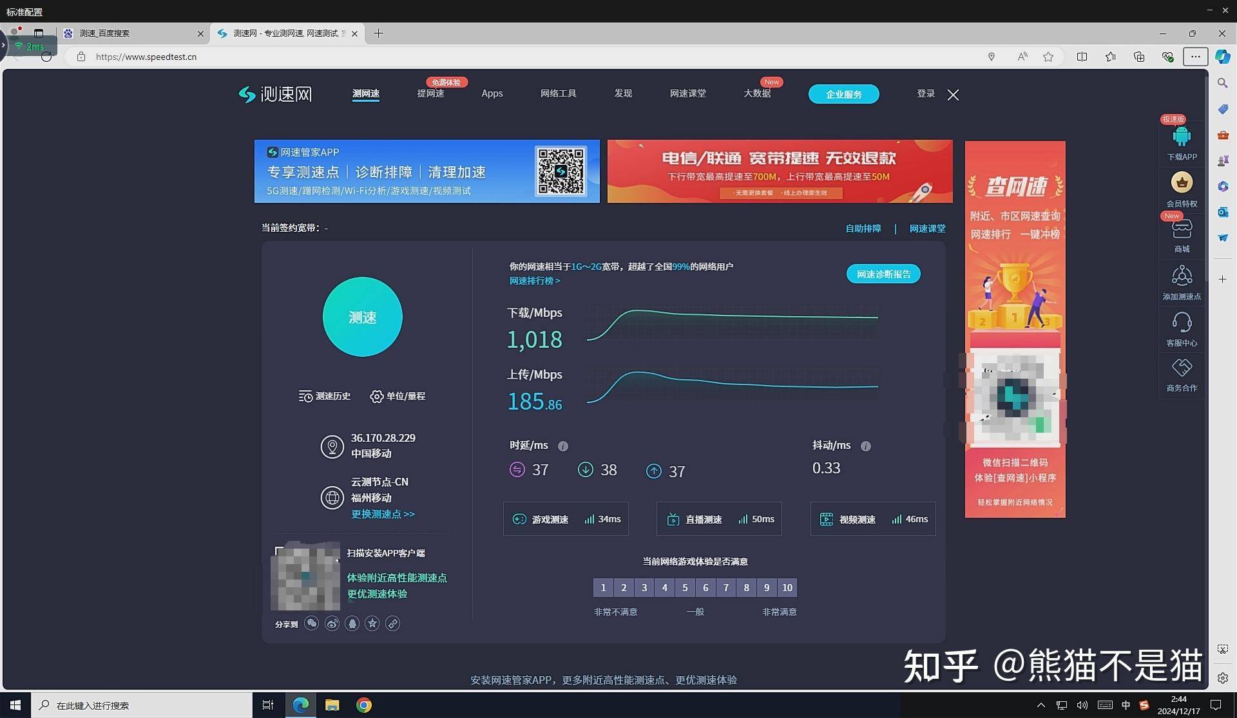Image resolution: width=1237 pixels, height=718 pixels.
Task: Share result to WeChat
Action: 311,623
